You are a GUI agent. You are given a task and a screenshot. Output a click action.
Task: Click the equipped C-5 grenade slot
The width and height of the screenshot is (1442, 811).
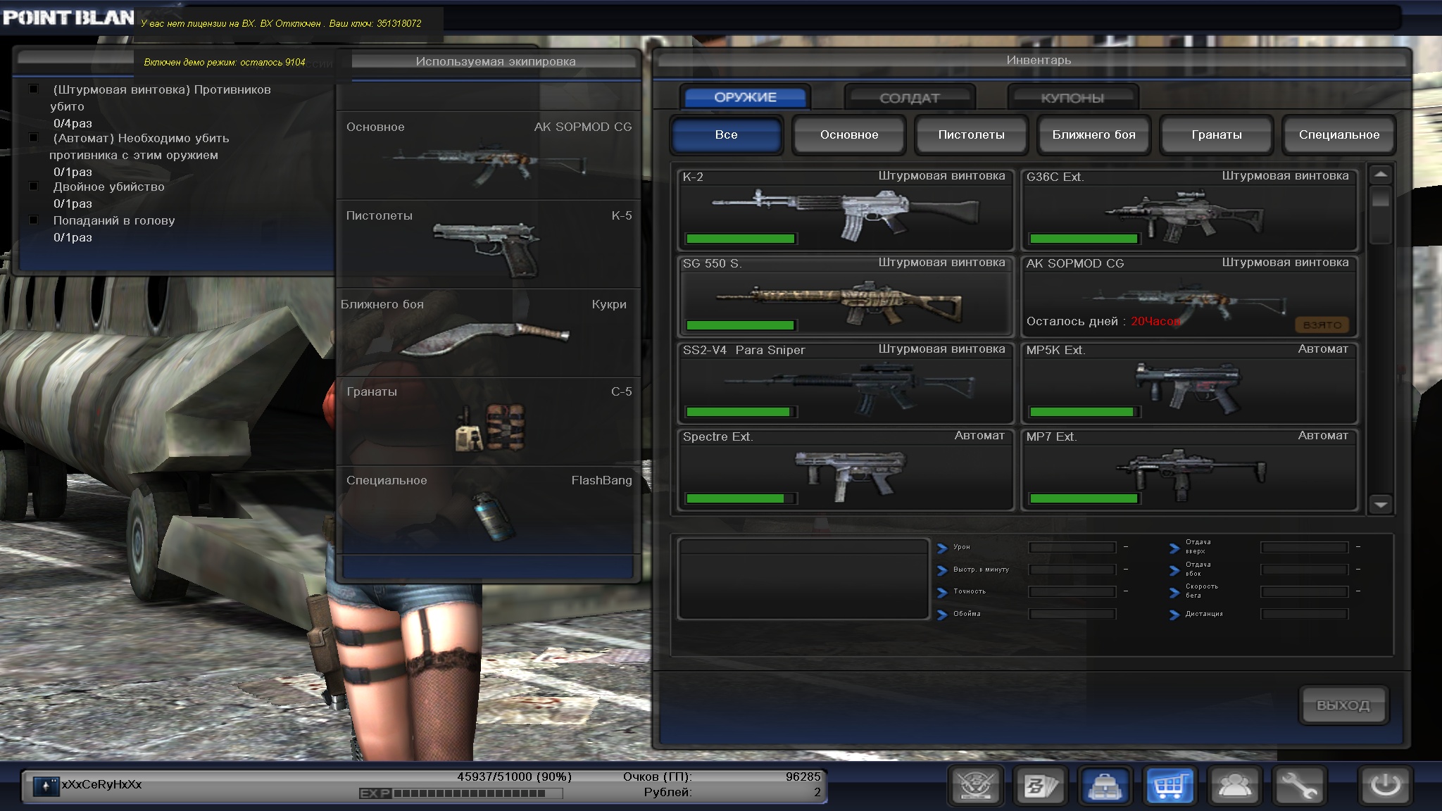[489, 421]
